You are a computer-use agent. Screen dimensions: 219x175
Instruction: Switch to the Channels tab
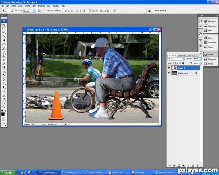click(182, 55)
